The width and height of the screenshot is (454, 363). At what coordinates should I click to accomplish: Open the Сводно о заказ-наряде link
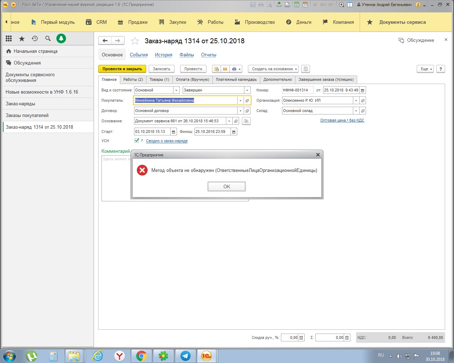coord(167,141)
